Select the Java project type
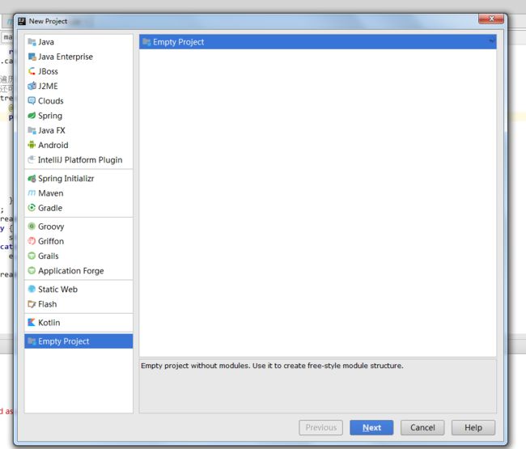Viewport: 526px width, 449px height. click(x=78, y=42)
